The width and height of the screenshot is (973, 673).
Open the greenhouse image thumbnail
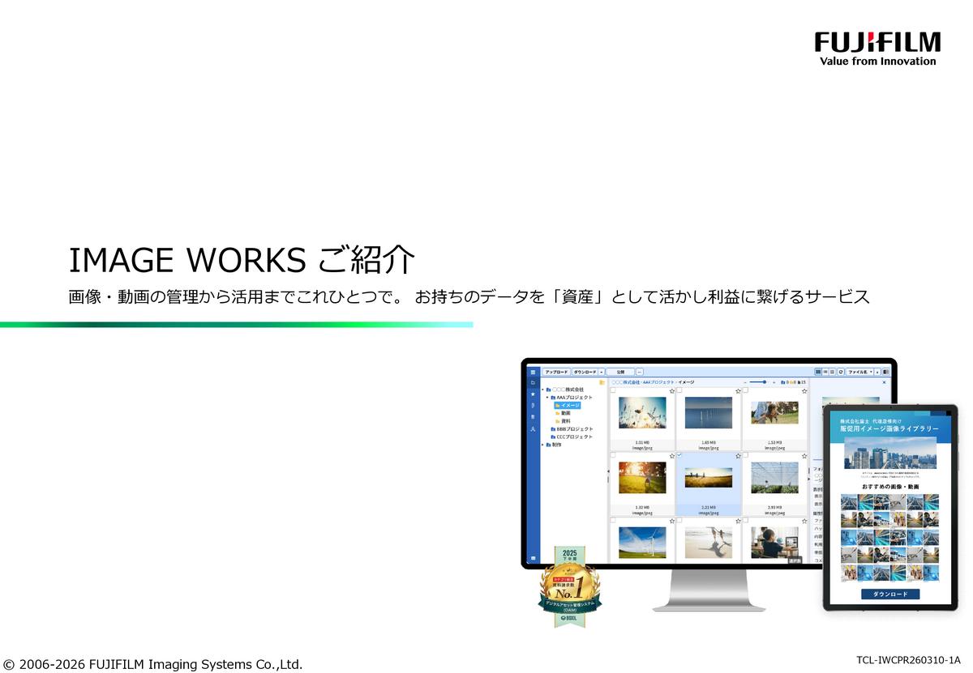click(774, 478)
